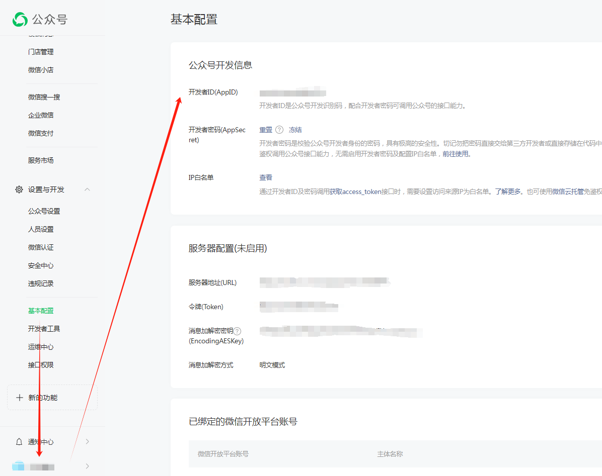Click the 消息加解密方式 label
The height and width of the screenshot is (476, 602).
[211, 365]
